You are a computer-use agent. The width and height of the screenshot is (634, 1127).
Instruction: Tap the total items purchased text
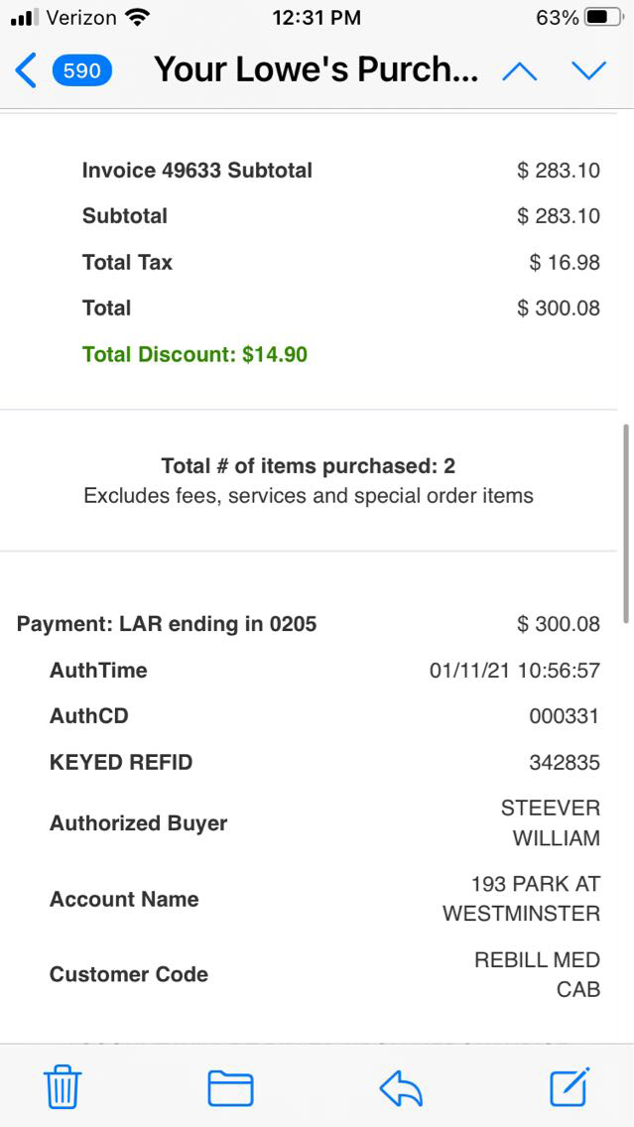(309, 466)
